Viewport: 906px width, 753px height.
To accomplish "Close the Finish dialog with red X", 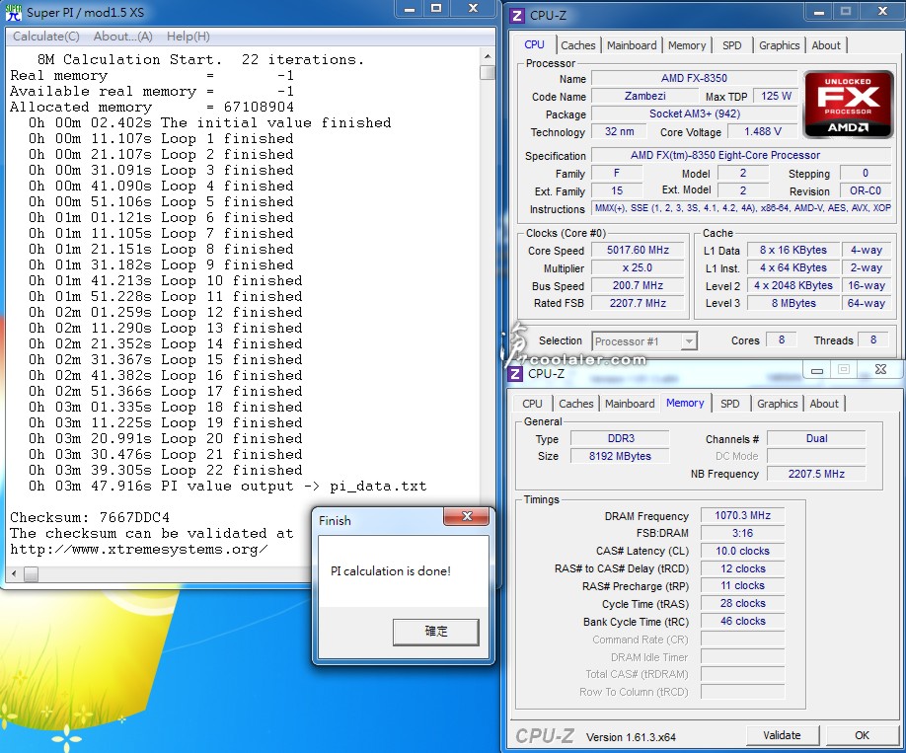I will coord(467,517).
